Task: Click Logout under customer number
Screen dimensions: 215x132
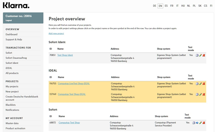Action: pyautogui.click(x=9, y=20)
